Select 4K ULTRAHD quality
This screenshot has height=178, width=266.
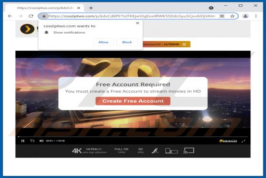[89, 151]
